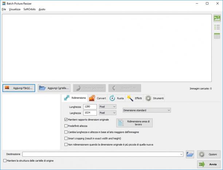Click the disabled remove selected button
Screen dimensions: 223x170
(89, 88)
